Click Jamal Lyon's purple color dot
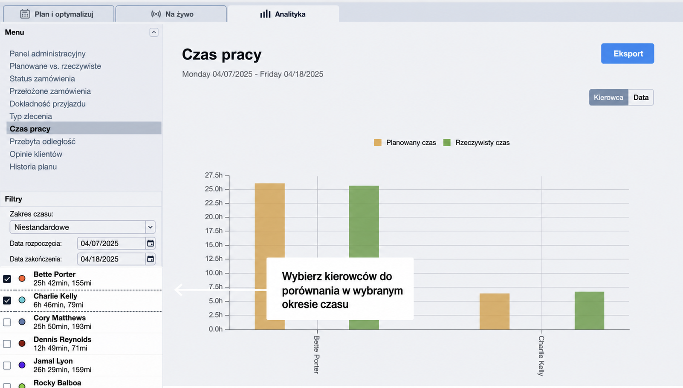 coord(22,365)
